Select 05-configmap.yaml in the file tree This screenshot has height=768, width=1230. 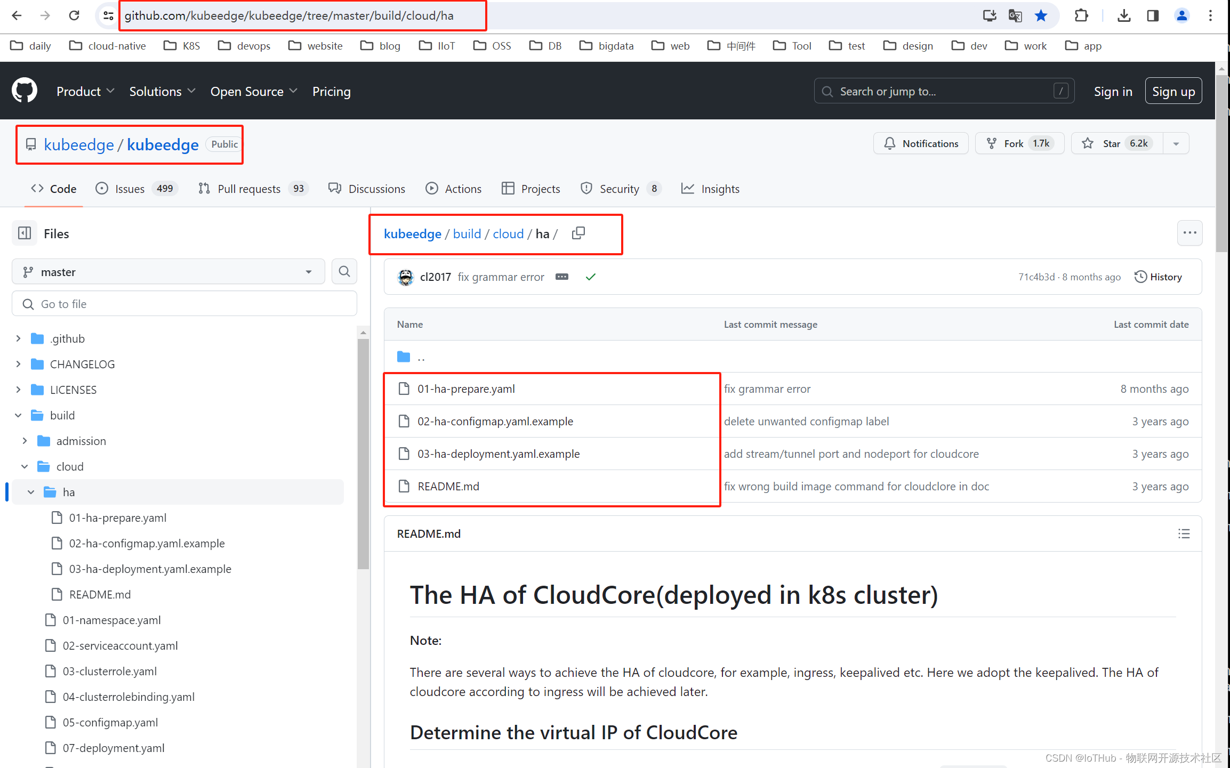pos(110,722)
